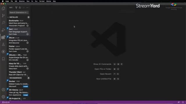Open the Explorer view in activity bar
Image resolution: width=186 pixels, height=104 pixels.
(x=3, y=8)
